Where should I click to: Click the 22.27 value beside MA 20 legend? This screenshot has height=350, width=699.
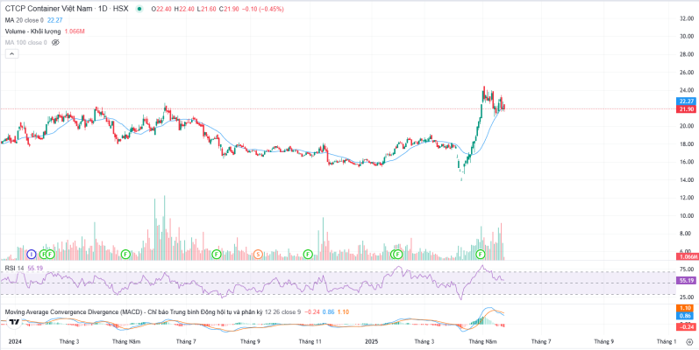[x=54, y=20]
